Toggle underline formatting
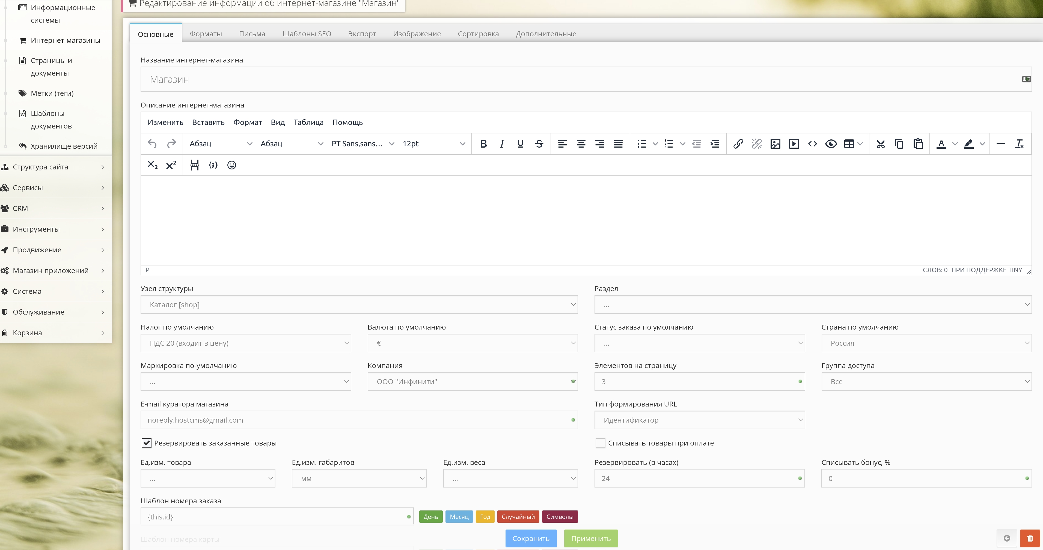 pyautogui.click(x=520, y=144)
